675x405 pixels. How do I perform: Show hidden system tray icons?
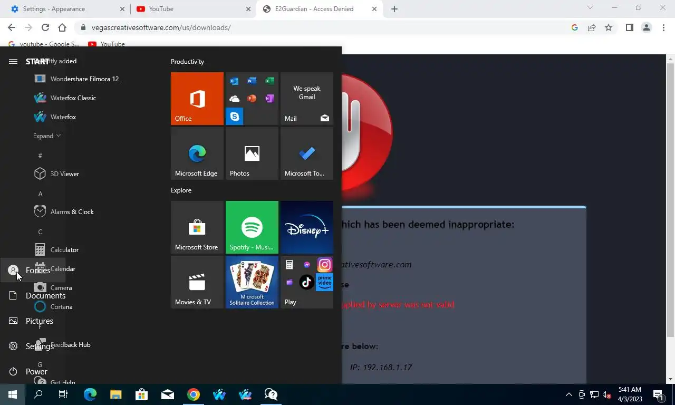pos(568,394)
